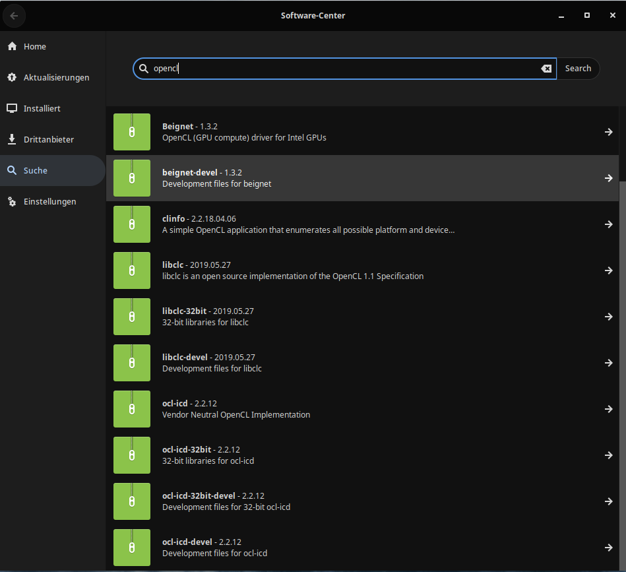Select the Suche magnifier icon in sidebar
The width and height of the screenshot is (626, 572).
coord(12,170)
